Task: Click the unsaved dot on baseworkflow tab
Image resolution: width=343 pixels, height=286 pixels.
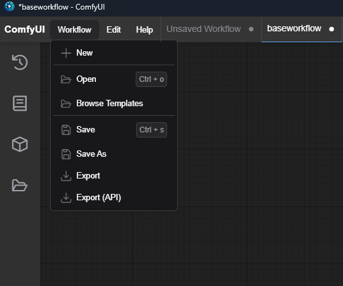Action: 331,29
